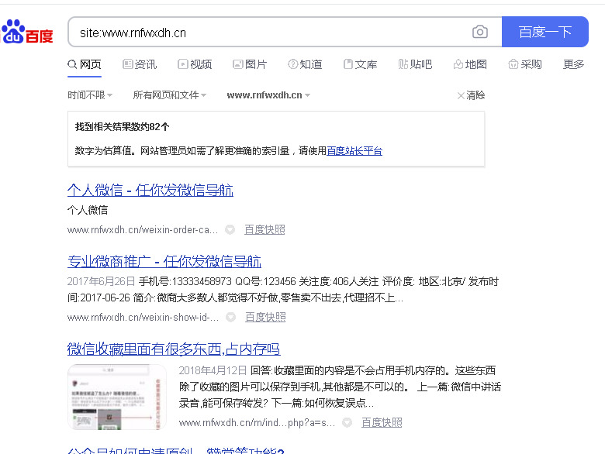Switch to the 文库 tab
The height and width of the screenshot is (454, 605).
click(361, 64)
